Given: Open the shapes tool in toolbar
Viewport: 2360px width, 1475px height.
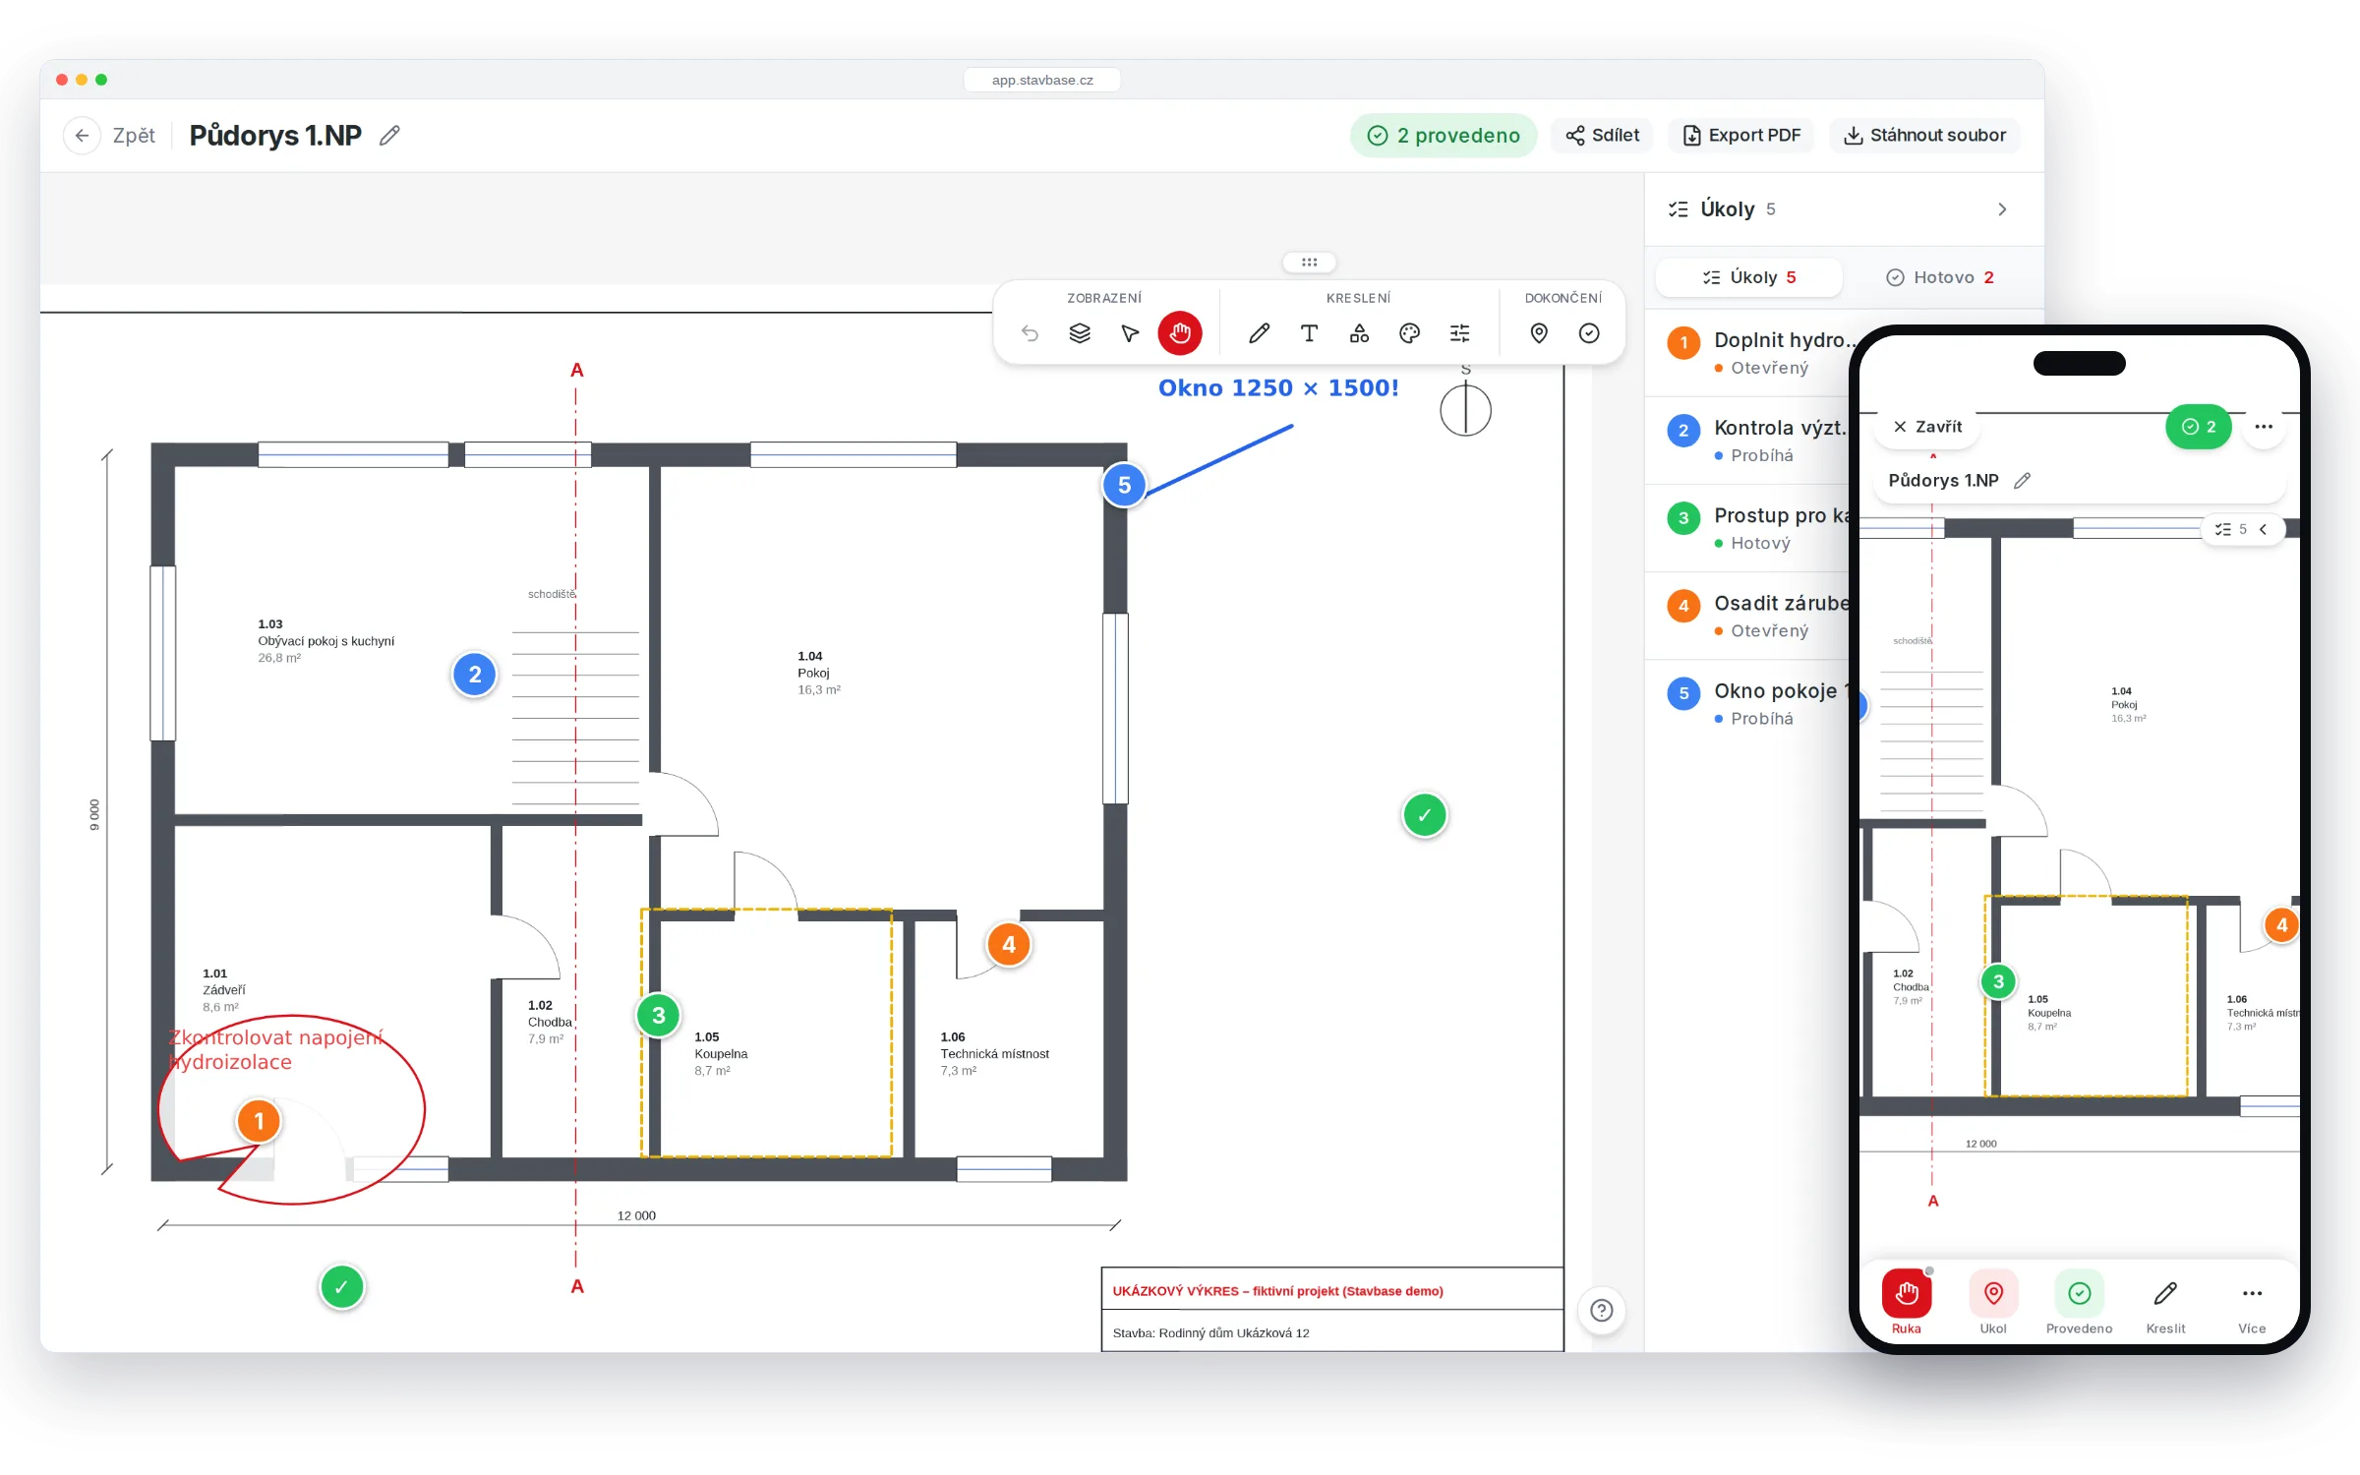Looking at the screenshot, I should point(1359,333).
